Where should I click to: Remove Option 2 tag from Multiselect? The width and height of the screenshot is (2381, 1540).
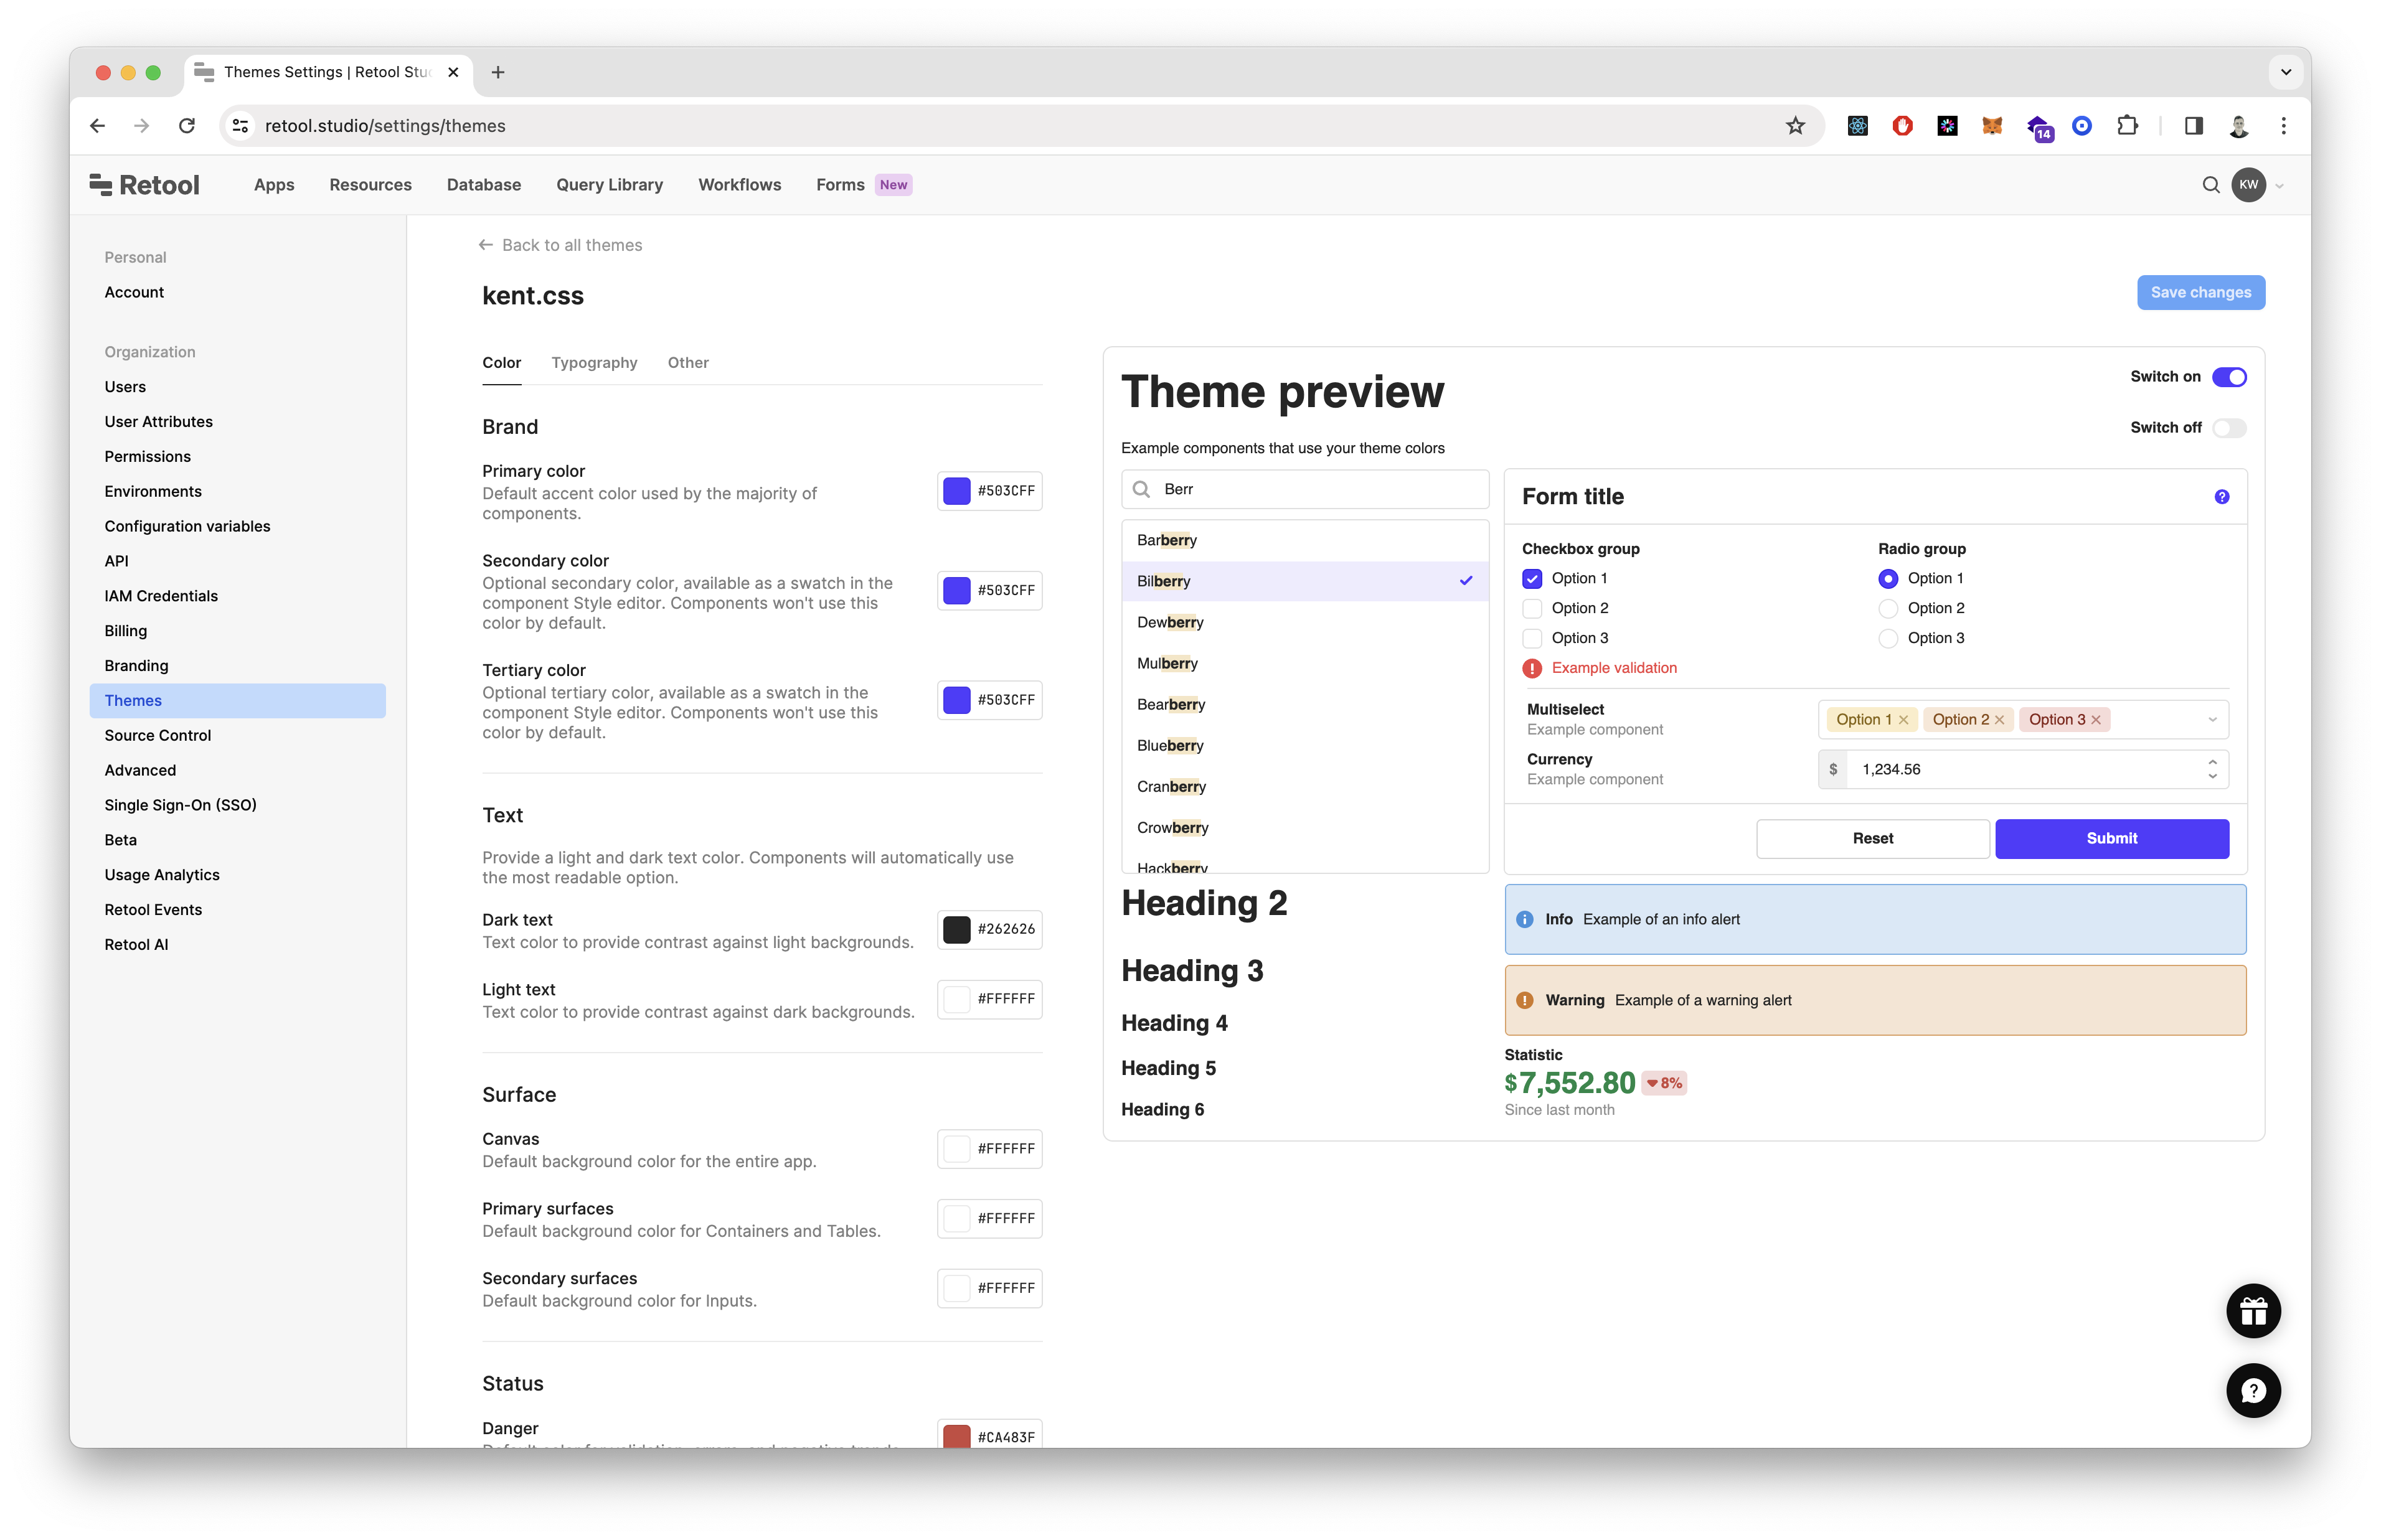click(x=1999, y=720)
